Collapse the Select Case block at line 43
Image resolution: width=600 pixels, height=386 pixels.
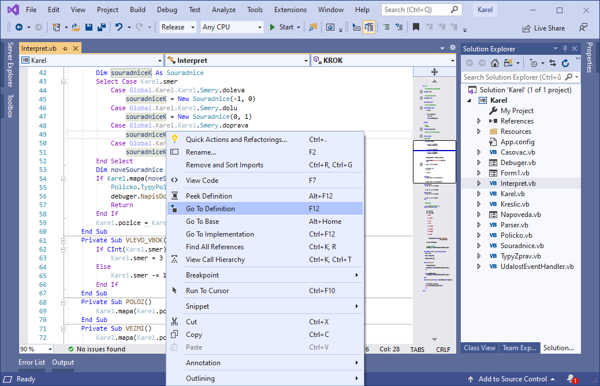pyautogui.click(x=64, y=82)
